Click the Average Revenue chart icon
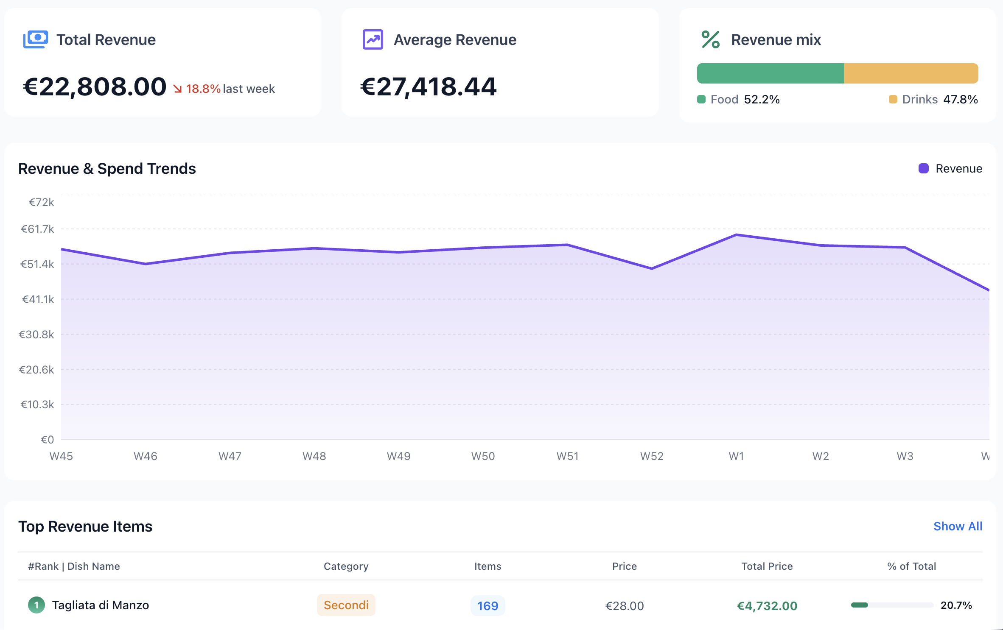1003x630 pixels. click(x=373, y=39)
